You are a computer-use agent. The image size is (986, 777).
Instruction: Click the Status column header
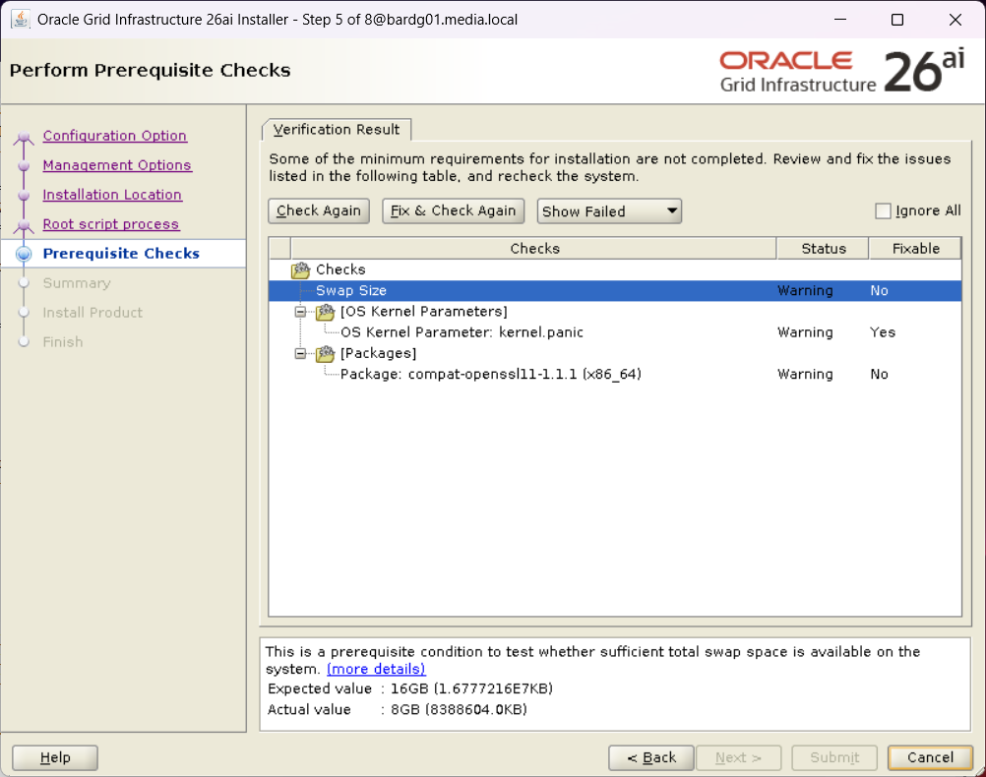823,248
